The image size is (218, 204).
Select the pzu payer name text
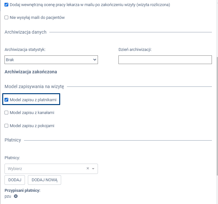click(8, 196)
